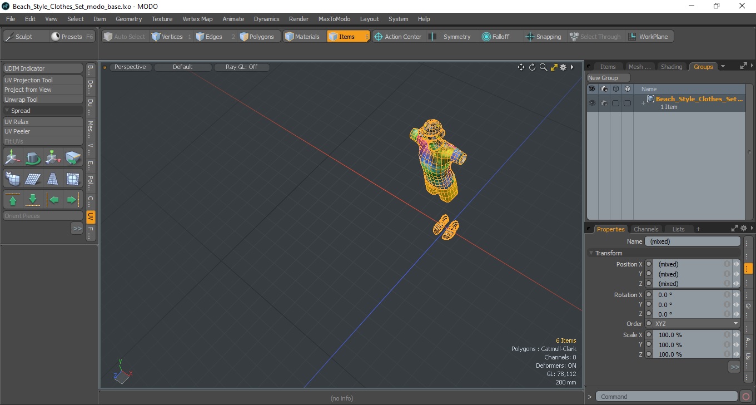Image resolution: width=756 pixels, height=405 pixels.
Task: Toggle first checkbox in Beach_Style_Clothes_Set row
Action: click(615, 103)
